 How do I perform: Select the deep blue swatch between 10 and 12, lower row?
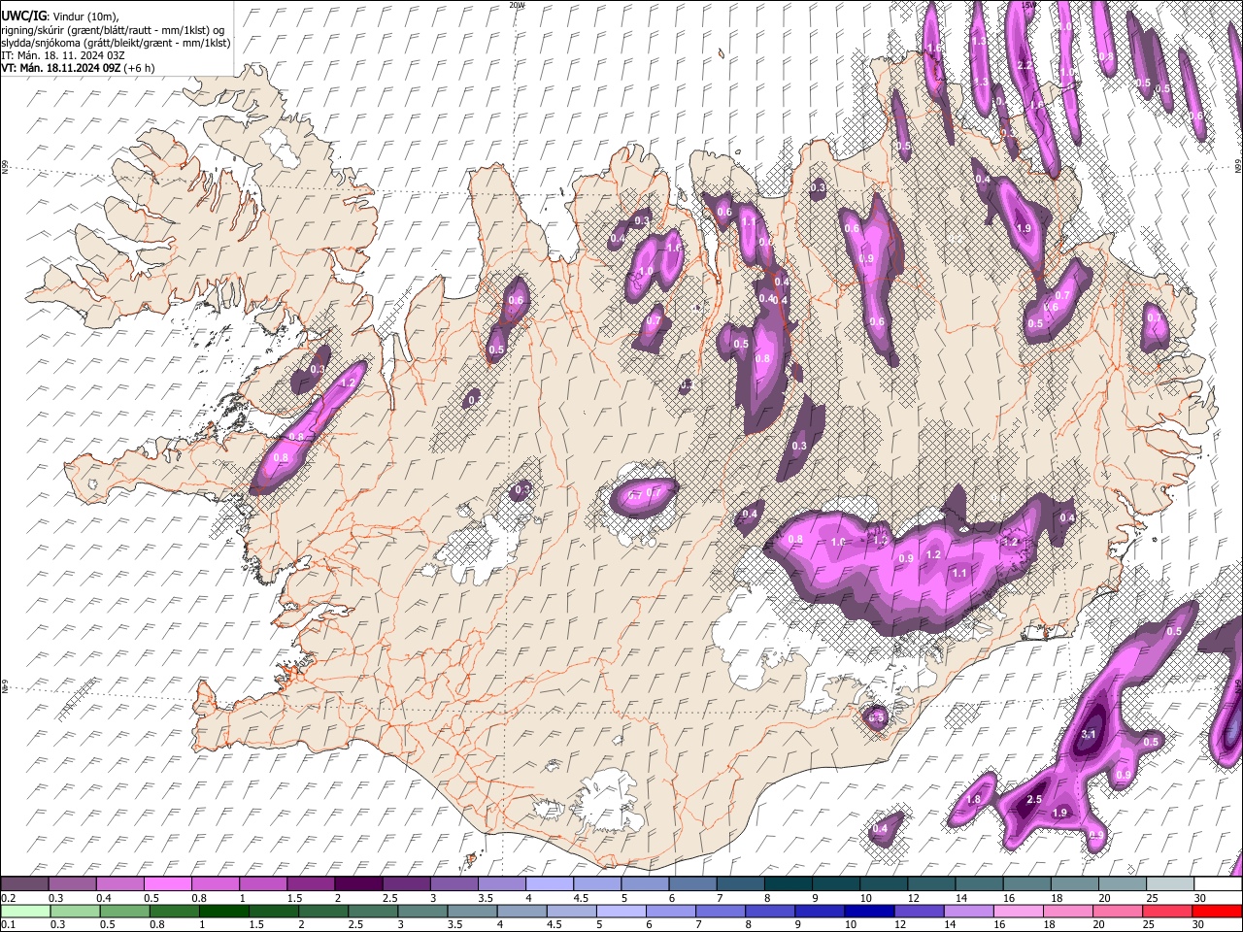[868, 912]
